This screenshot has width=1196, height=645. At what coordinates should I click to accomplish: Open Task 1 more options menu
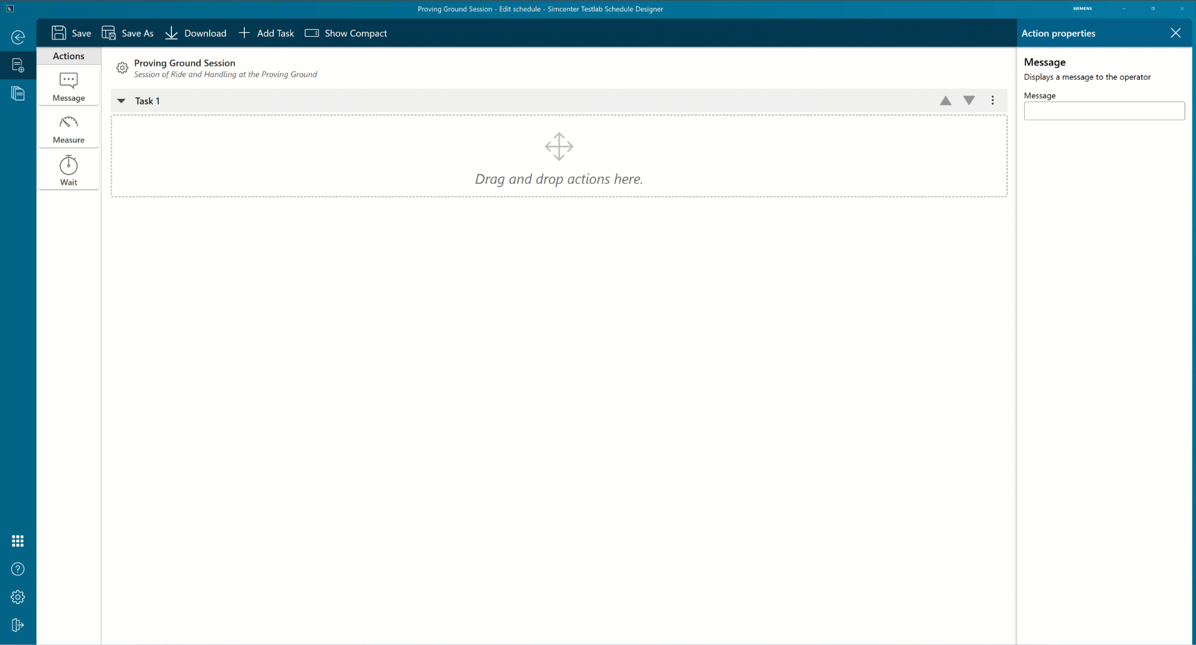993,101
